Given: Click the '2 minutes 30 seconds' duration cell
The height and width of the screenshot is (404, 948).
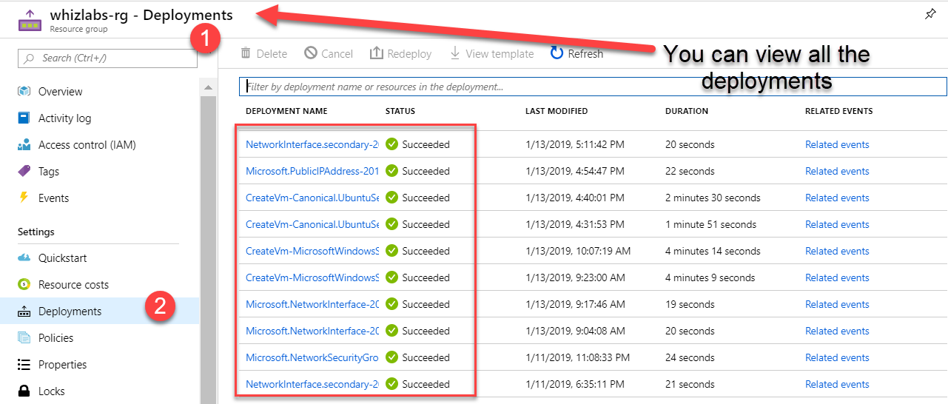Looking at the screenshot, I should coord(713,198).
